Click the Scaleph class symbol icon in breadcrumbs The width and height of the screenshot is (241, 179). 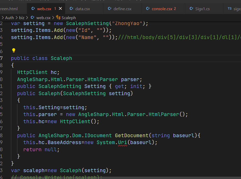[x=58, y=18]
